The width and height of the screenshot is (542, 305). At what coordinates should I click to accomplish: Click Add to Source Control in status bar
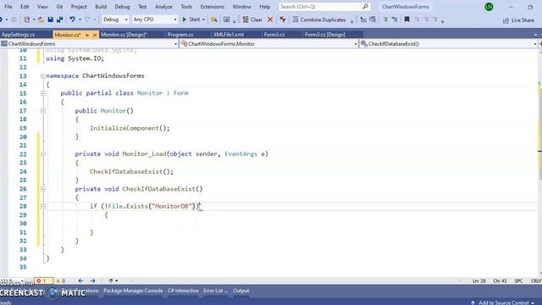[504, 302]
